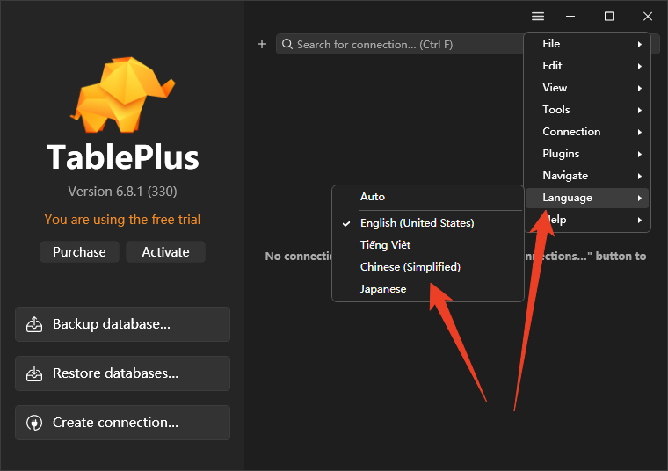Click Backup database... button

(123, 324)
